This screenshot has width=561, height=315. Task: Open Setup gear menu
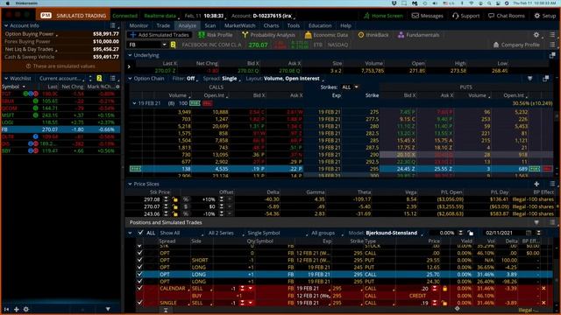544,16
